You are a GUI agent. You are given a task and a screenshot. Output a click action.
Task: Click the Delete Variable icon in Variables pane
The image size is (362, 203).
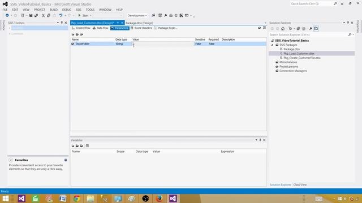81,145
